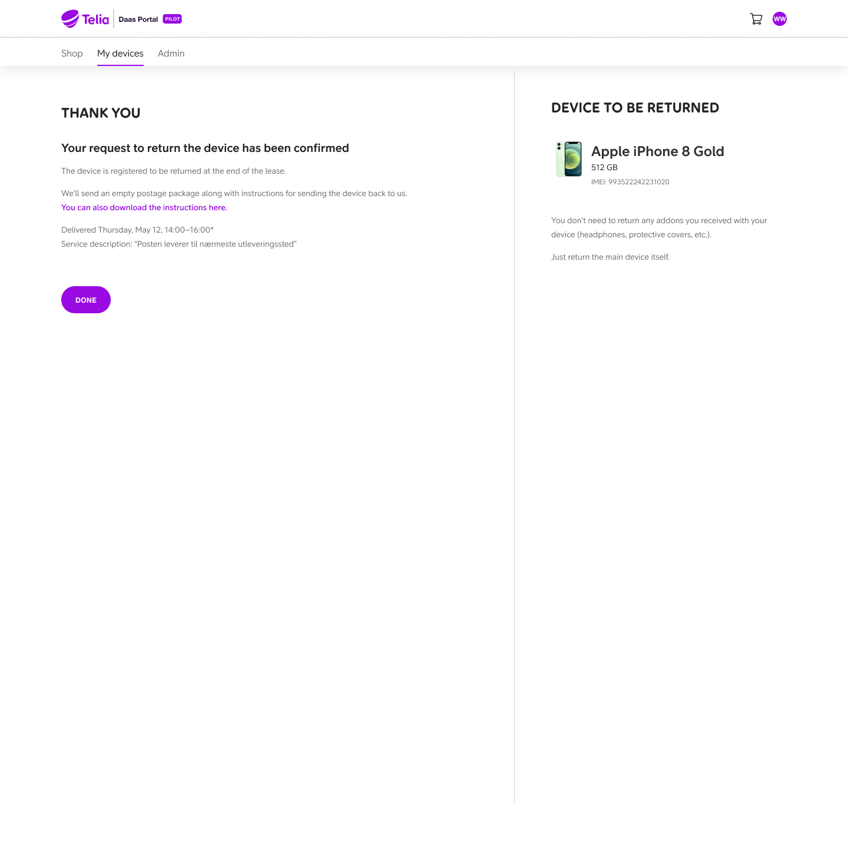The height and width of the screenshot is (855, 848).
Task: Click the iPhone device thumbnail
Action: [569, 159]
